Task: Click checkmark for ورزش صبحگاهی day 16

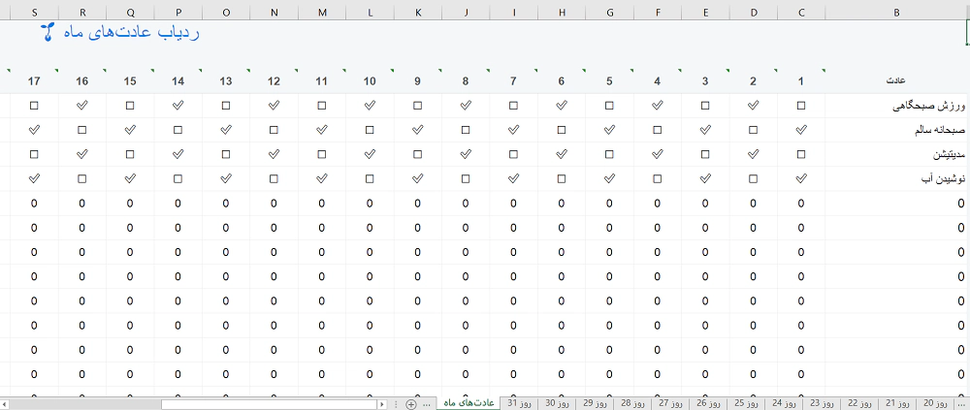Action: click(x=82, y=105)
